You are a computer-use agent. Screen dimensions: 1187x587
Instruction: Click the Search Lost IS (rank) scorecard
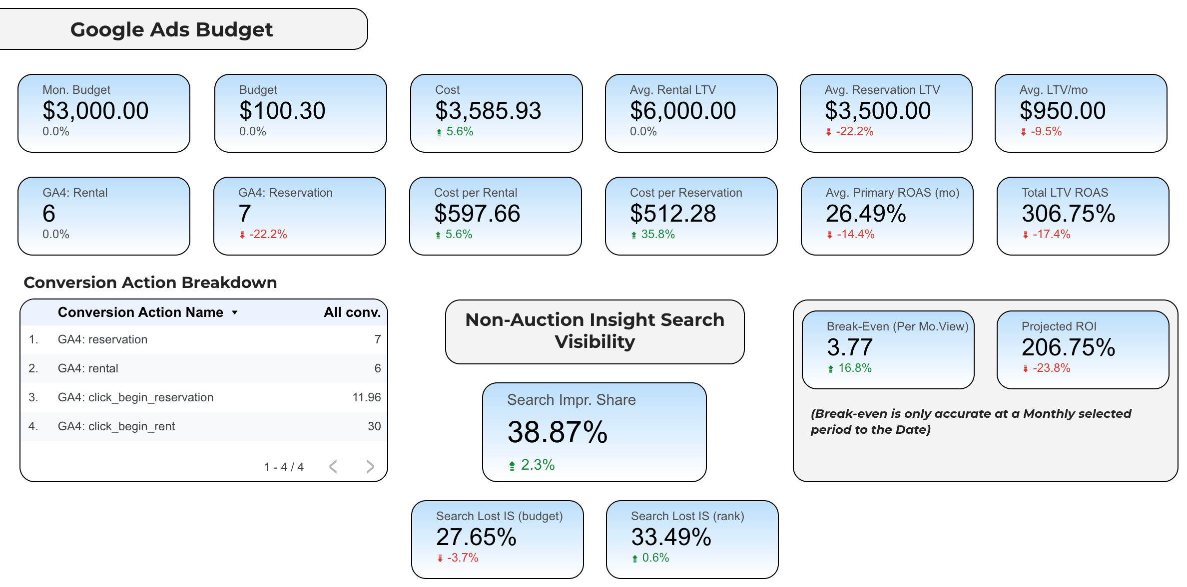(692, 539)
